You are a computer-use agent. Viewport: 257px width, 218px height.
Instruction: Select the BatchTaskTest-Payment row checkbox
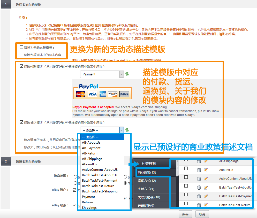click(x=186, y=194)
